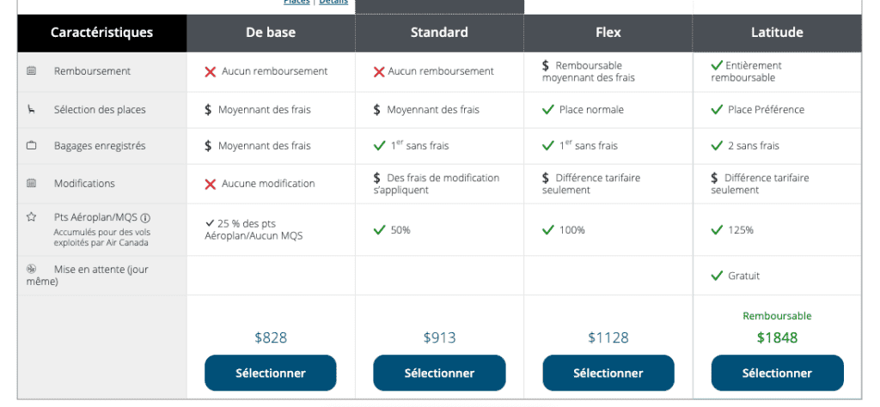Click the Standard column header
Image resolution: width=880 pixels, height=407 pixels.
coord(438,33)
